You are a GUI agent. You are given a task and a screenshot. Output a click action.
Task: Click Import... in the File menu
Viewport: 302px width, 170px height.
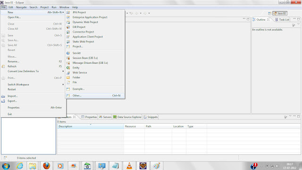pos(13,96)
